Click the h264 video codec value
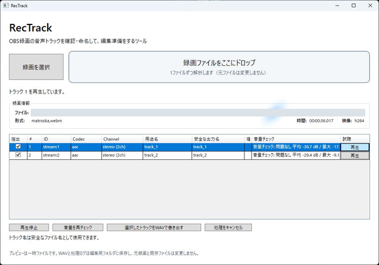 359,121
